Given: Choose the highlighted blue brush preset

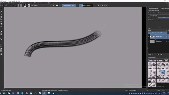Looking at the screenshot, I should 163,72.
